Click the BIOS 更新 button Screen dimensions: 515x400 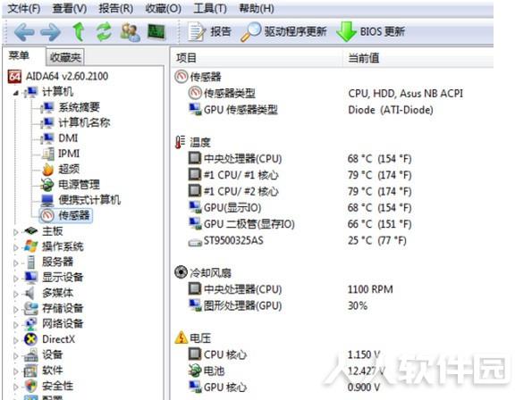(x=370, y=32)
